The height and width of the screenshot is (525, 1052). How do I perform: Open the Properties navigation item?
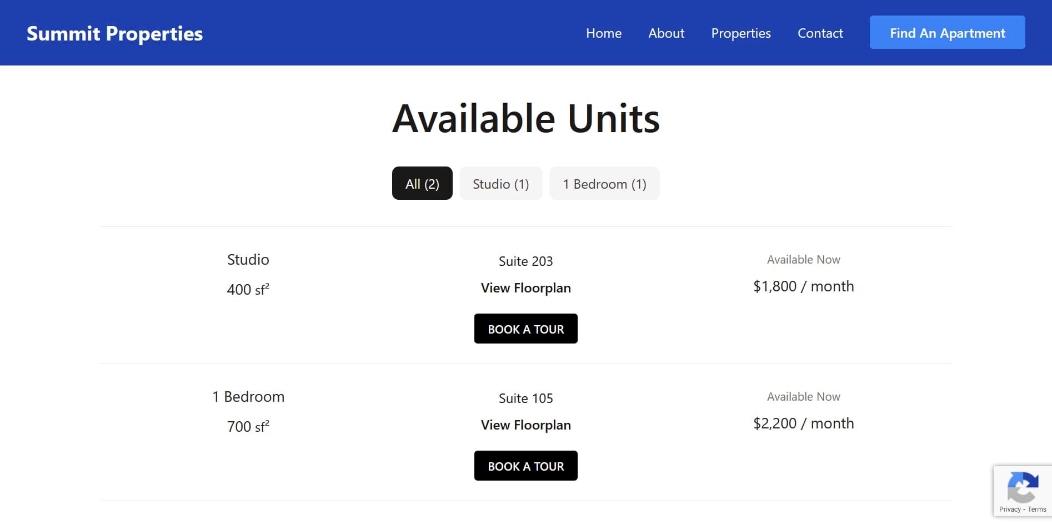click(x=740, y=33)
